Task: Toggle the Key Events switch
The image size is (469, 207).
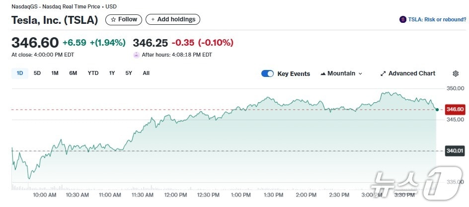Action: 267,73
